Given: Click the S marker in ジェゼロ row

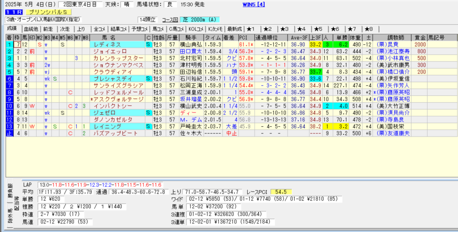Looking at the screenshot, I should point(148,113).
